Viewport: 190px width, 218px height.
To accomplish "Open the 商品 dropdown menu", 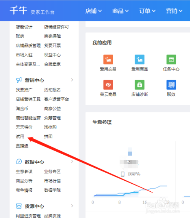I will (x=120, y=11).
